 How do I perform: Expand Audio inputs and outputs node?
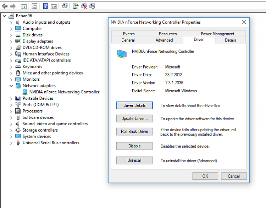click(x=11, y=23)
